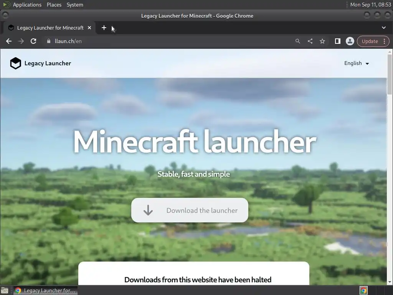The image size is (393, 295).
Task: Click the 'Minecraft launcher' heading
Action: click(x=195, y=142)
